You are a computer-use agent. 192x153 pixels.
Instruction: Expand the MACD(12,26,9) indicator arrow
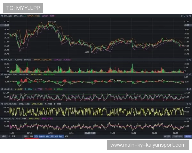2,75
